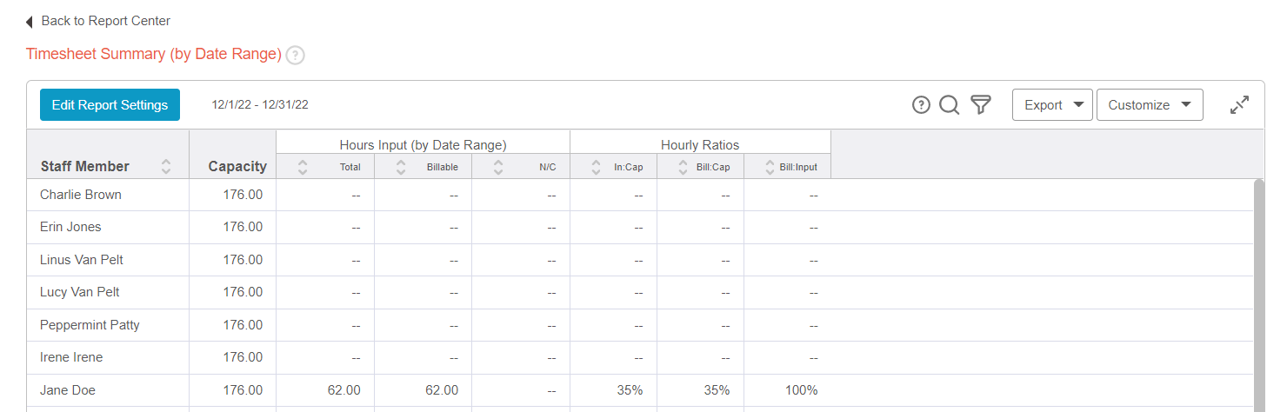This screenshot has width=1267, height=412.
Task: Sort by N/C hours column
Action: click(498, 167)
